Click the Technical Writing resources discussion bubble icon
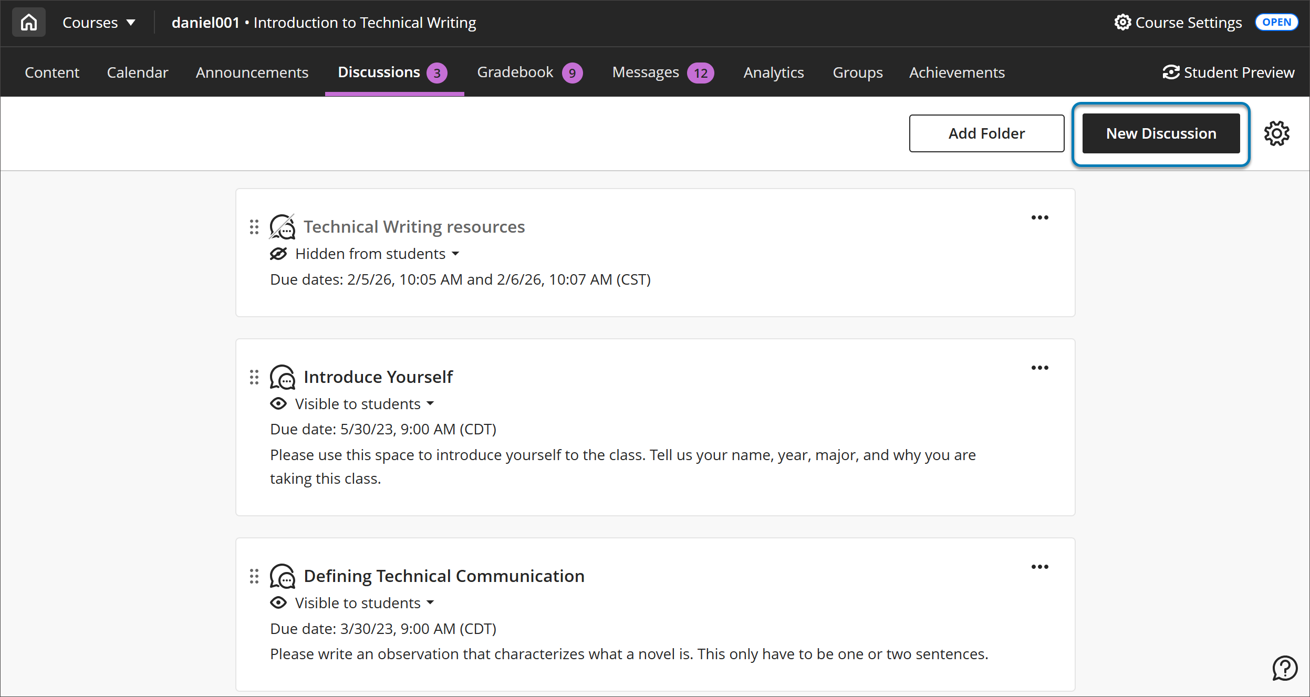1310x697 pixels. pos(282,226)
